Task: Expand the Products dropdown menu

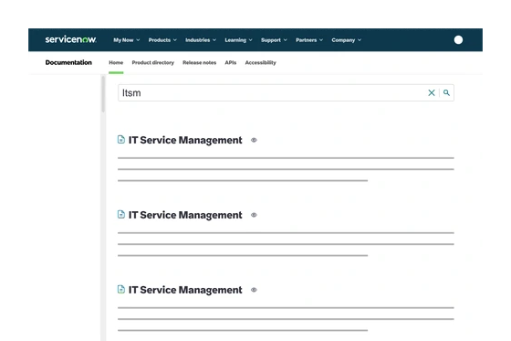Action: 162,40
